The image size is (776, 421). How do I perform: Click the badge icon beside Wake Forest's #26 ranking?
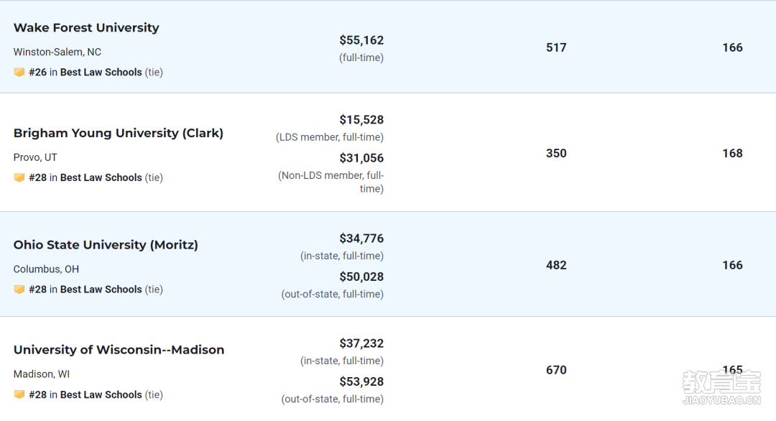point(19,73)
